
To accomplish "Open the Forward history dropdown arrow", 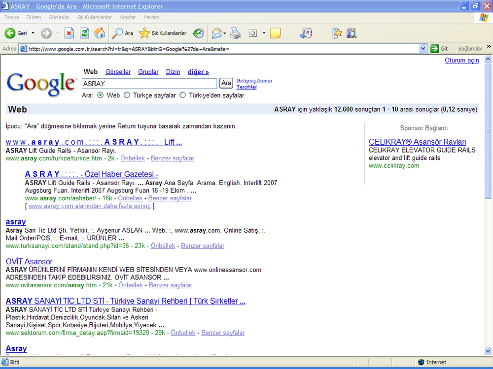I will [57, 33].
